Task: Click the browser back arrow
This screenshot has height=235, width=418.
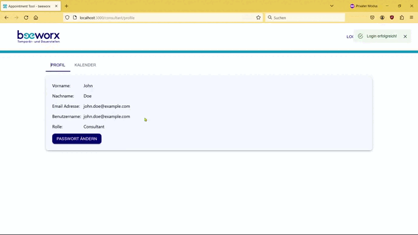Action: (7, 18)
